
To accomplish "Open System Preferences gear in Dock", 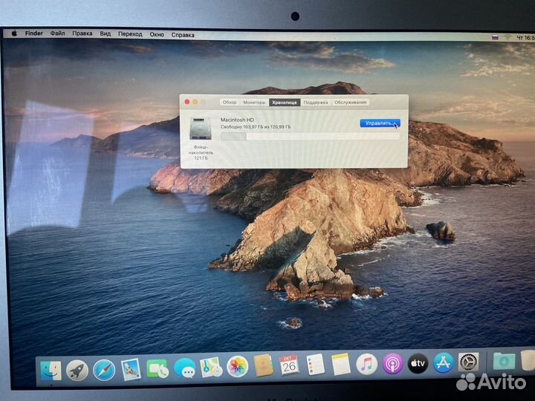I will (468, 362).
